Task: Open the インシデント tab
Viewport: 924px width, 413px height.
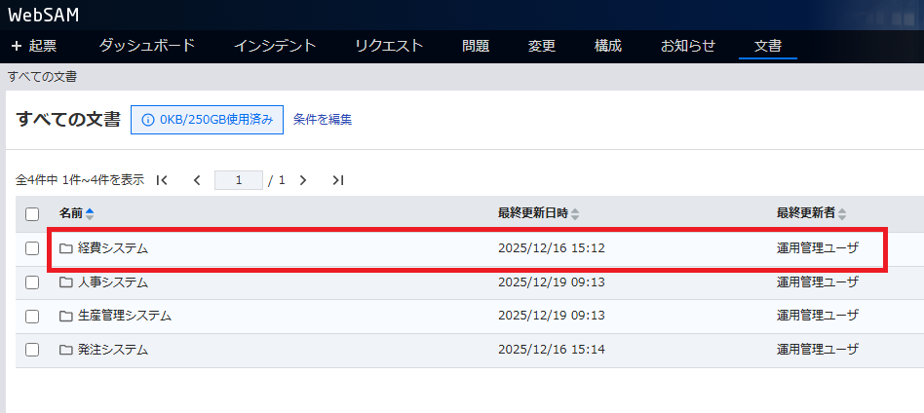Action: (x=275, y=46)
